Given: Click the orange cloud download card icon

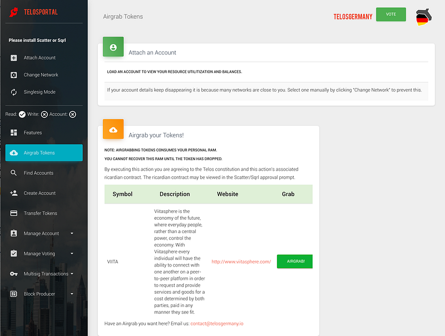Looking at the screenshot, I should tap(113, 130).
